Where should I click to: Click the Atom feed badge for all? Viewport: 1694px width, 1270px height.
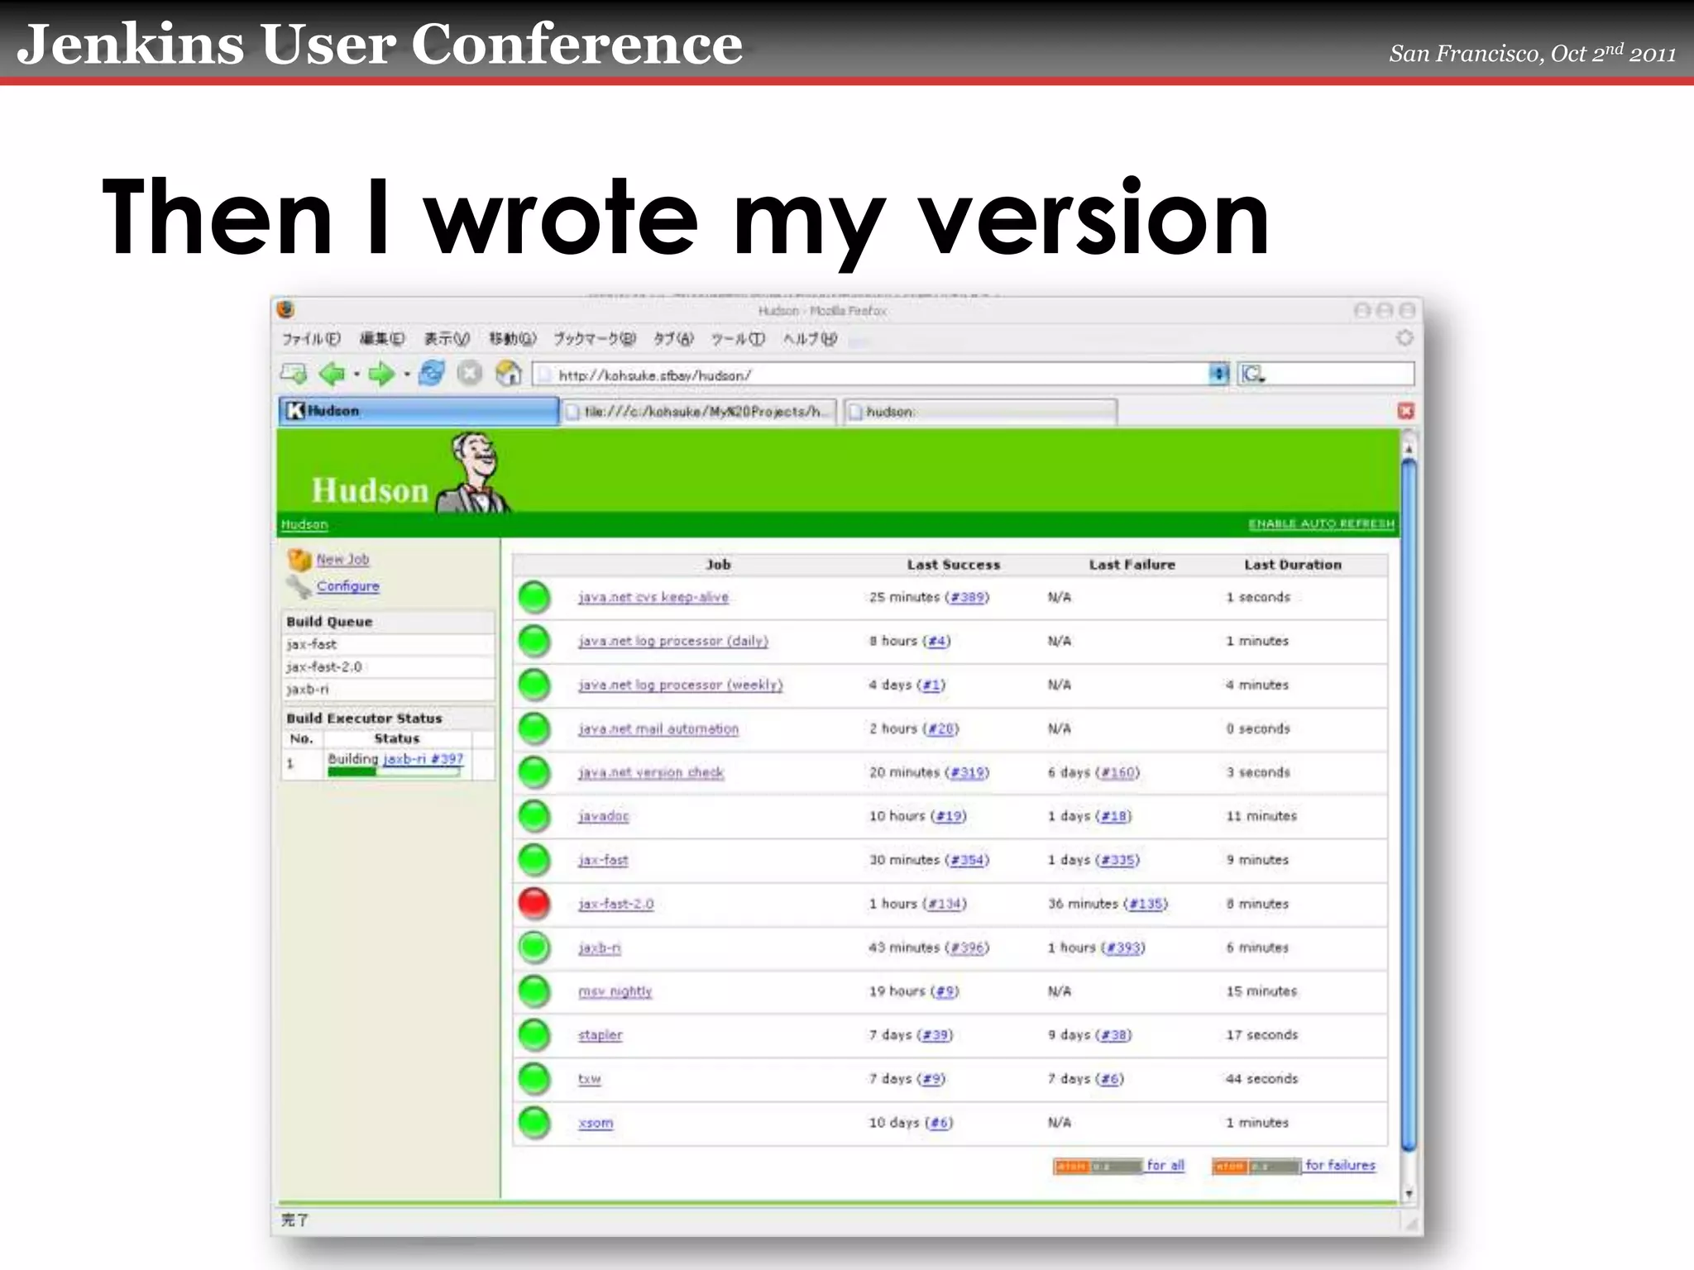pos(1097,1166)
